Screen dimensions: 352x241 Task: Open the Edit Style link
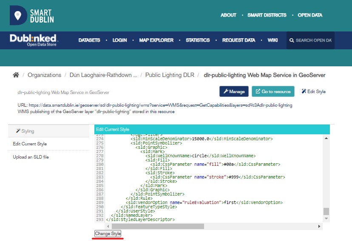click(313, 91)
